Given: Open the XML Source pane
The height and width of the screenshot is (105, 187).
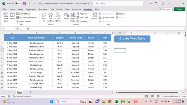Looking at the screenshot, I should coord(95,16).
